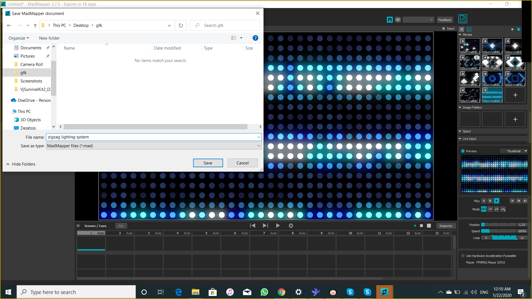
Task: Choose medium cell size in Scenes panel
Action: 421,226
